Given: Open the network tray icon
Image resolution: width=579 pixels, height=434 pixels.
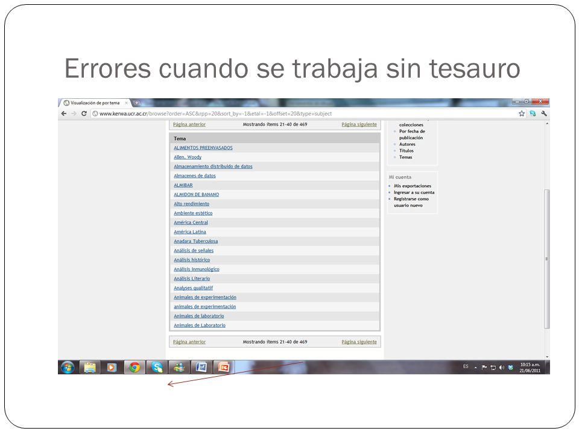Looking at the screenshot, I should (x=493, y=367).
